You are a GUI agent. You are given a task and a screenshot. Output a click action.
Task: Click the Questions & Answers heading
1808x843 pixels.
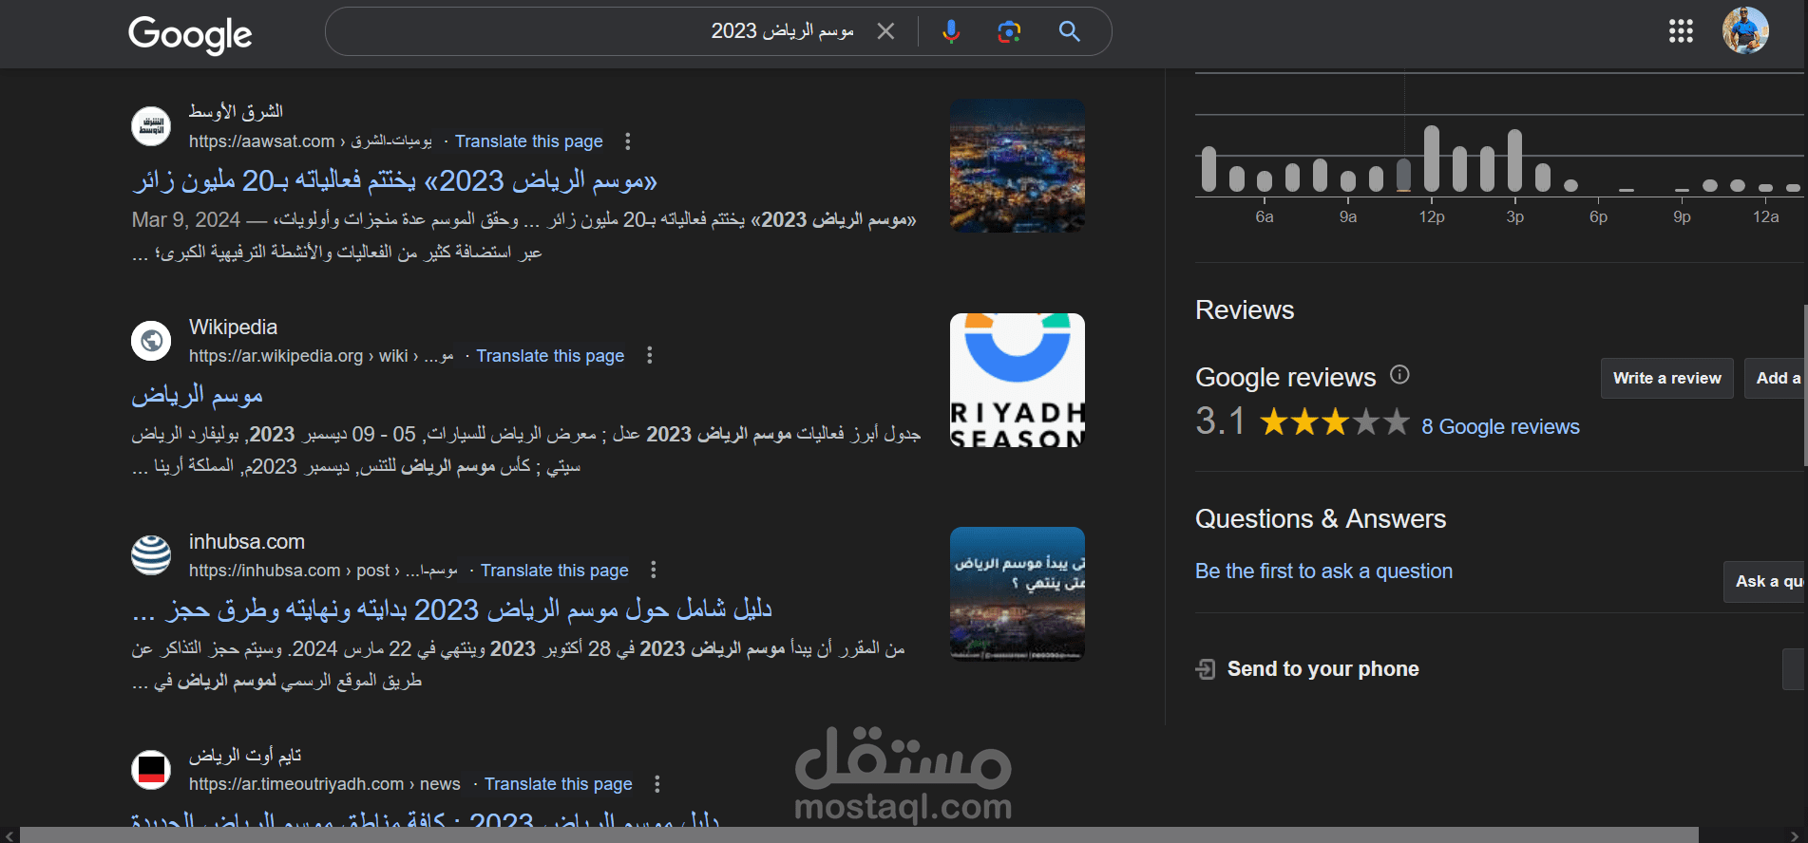tap(1321, 519)
